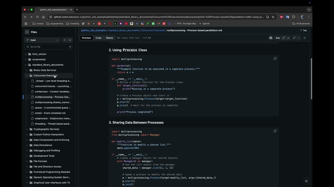
Task: Open more edit options dropdown arrow
Action: (x=299, y=38)
